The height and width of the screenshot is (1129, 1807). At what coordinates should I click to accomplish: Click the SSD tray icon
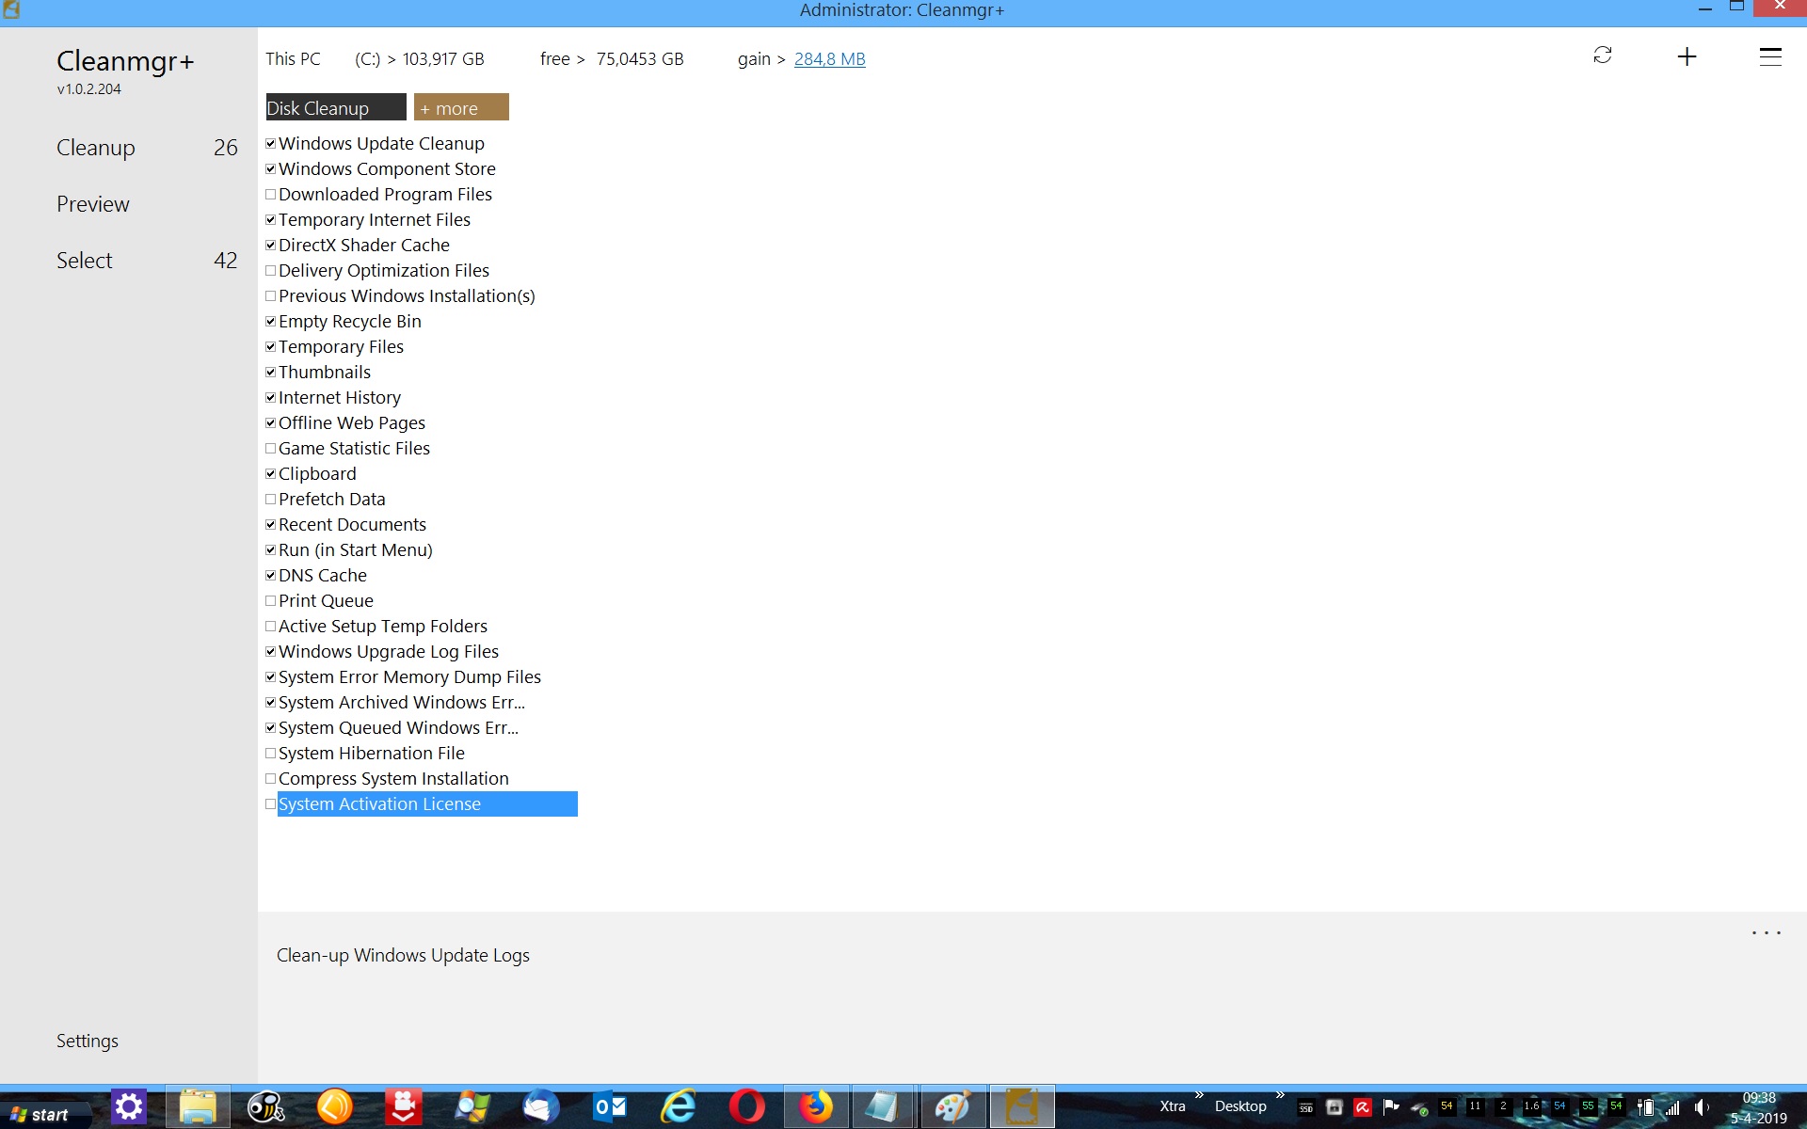coord(1305,1107)
